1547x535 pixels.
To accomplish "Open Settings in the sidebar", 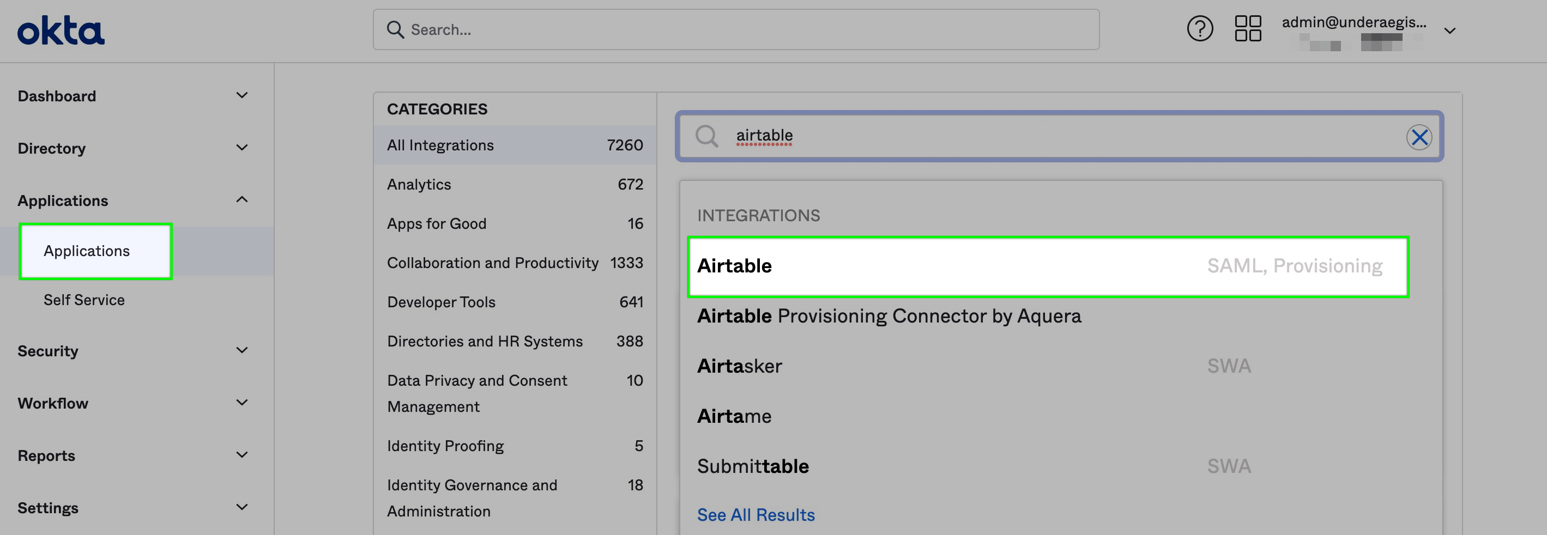I will (x=48, y=508).
